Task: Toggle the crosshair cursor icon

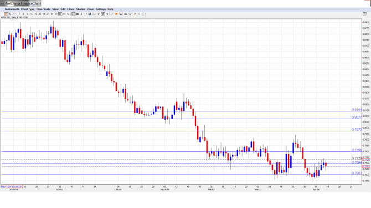Action: pos(73,14)
